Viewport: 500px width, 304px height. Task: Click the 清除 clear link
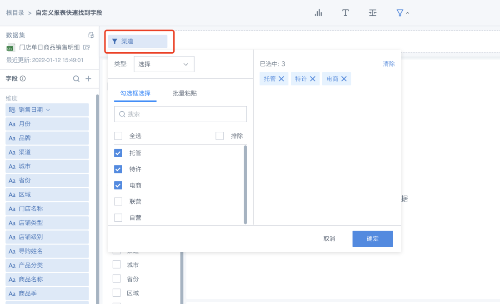click(x=389, y=64)
